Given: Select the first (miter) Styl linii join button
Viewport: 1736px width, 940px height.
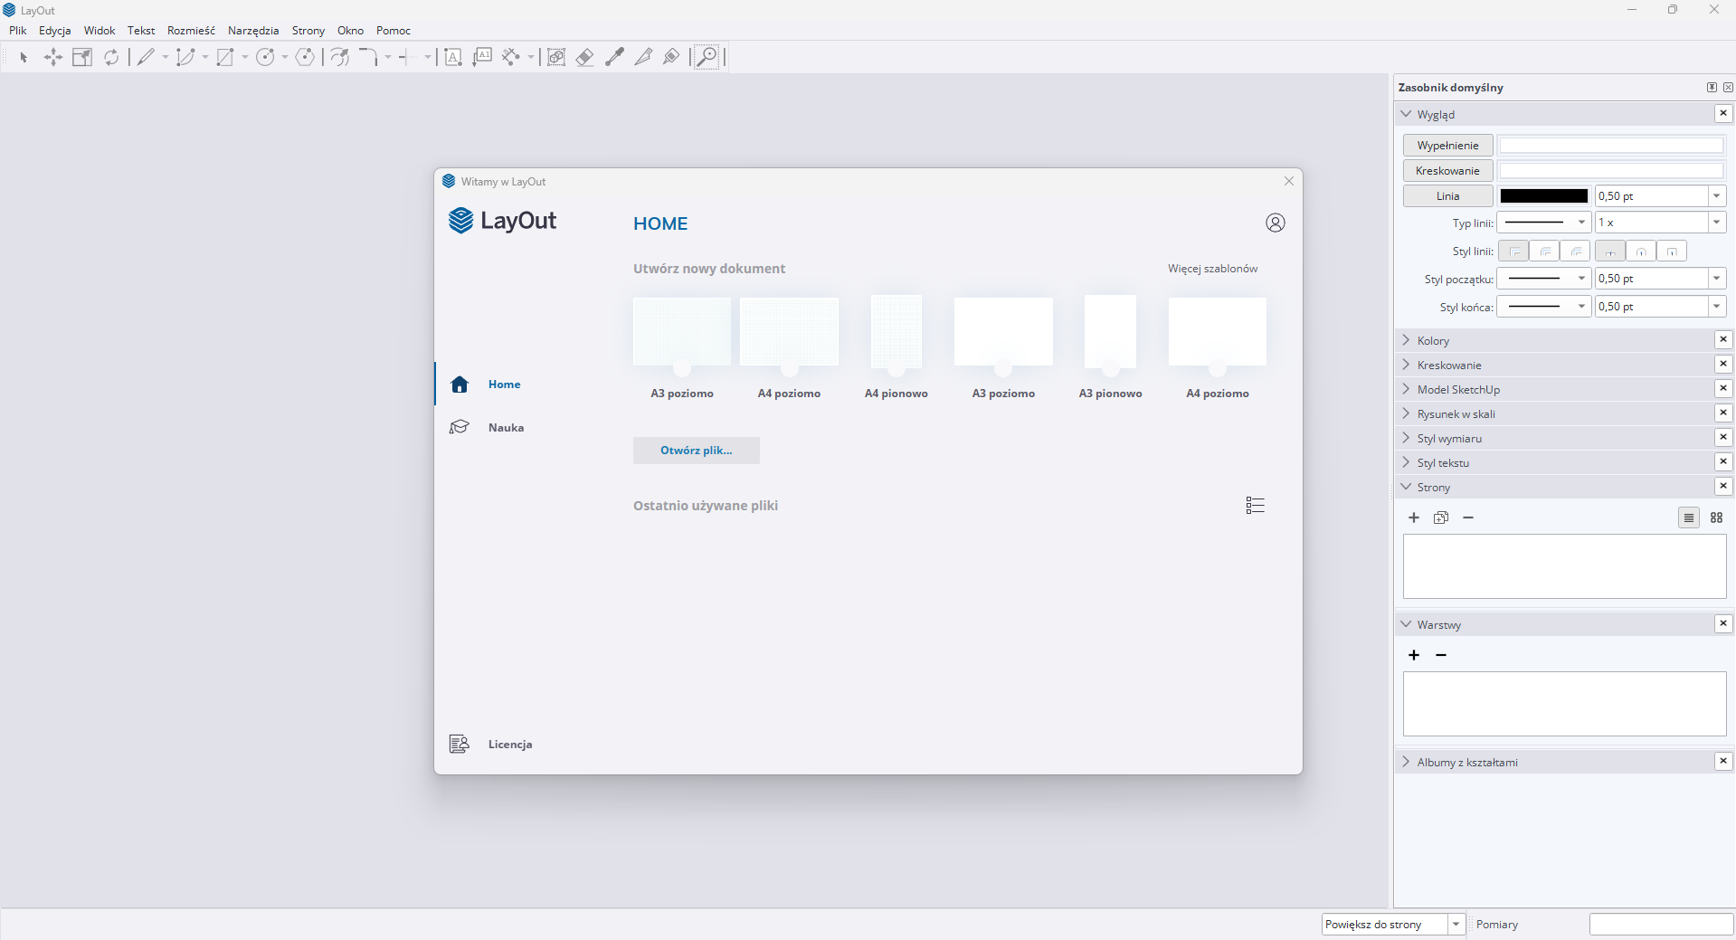Looking at the screenshot, I should [1513, 251].
